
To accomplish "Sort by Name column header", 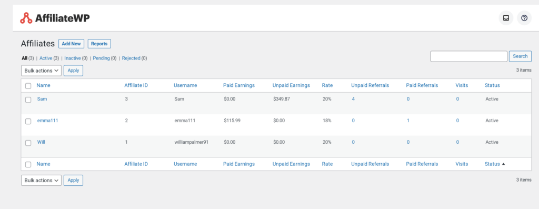I will (x=43, y=85).
